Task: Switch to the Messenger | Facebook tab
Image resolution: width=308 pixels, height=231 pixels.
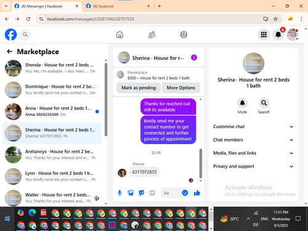Action: coord(46,6)
